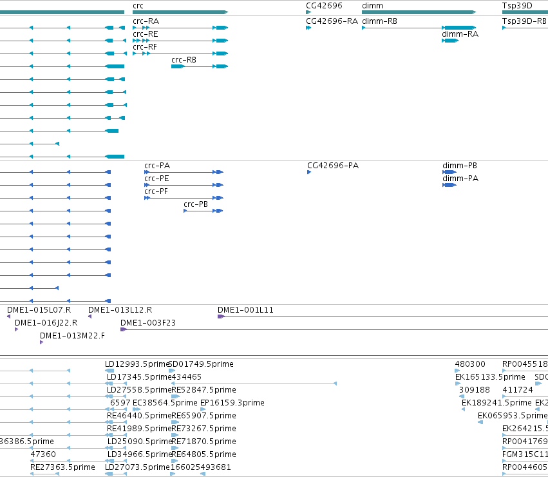Viewport: 548px width, 477px height.
Task: Click the Tsp39D gene label
Action: pos(517,6)
